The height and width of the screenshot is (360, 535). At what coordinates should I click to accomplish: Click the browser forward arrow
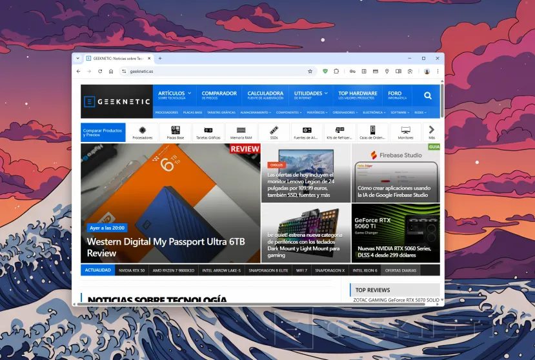click(89, 72)
